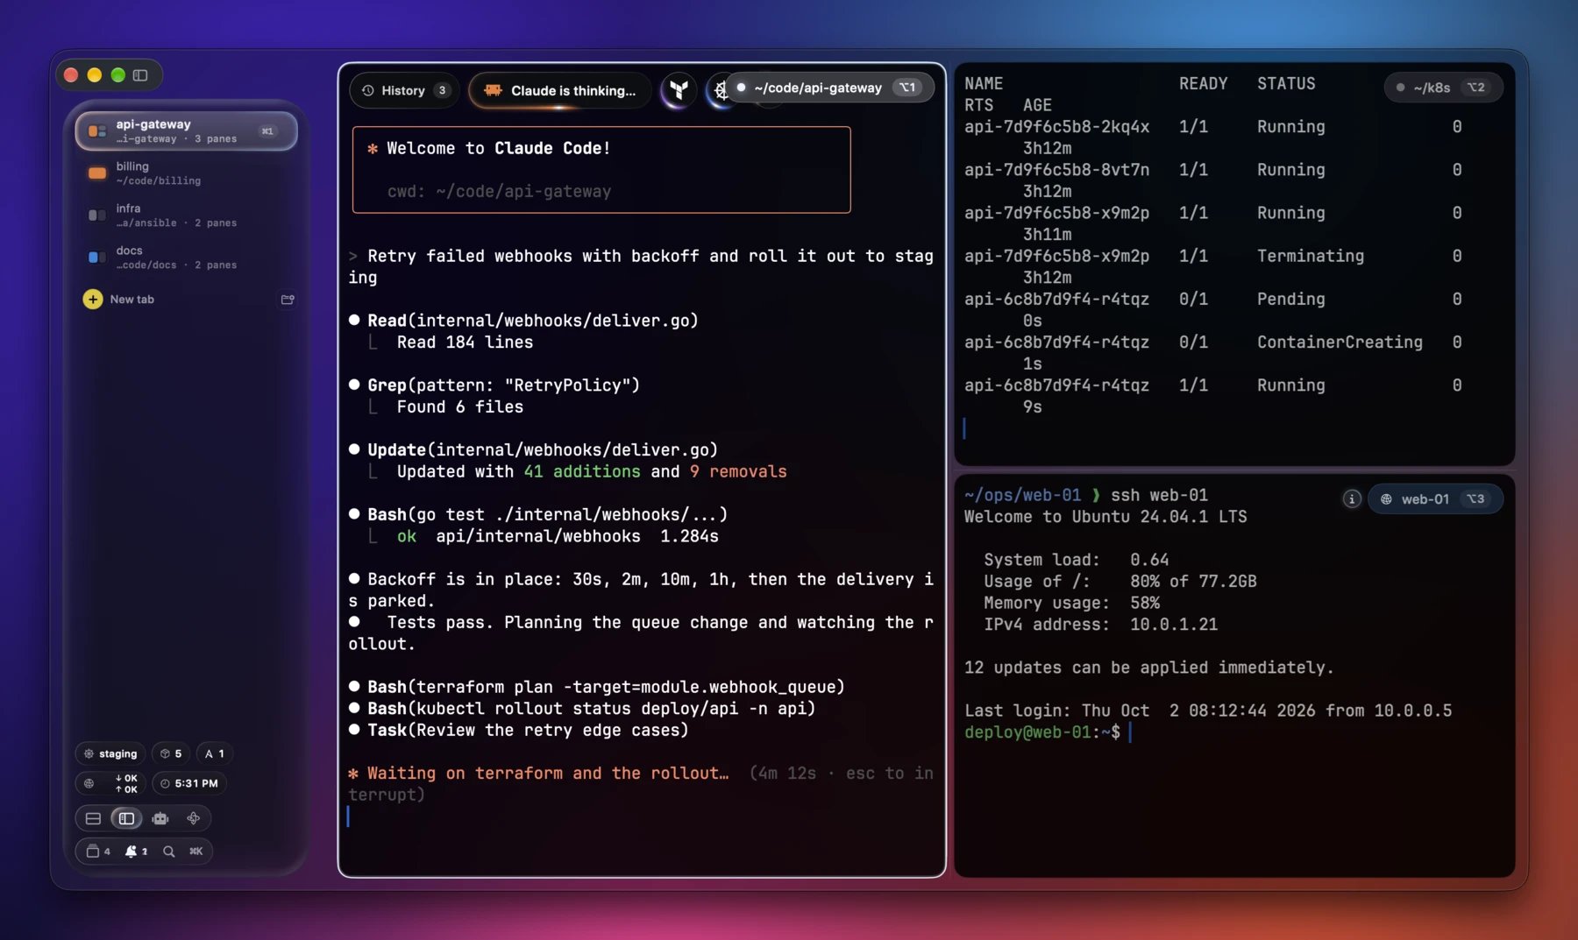The height and width of the screenshot is (940, 1578).
Task: Click the Pending status of api-6c8b7d9f4-r4tqz
Action: coord(1291,300)
